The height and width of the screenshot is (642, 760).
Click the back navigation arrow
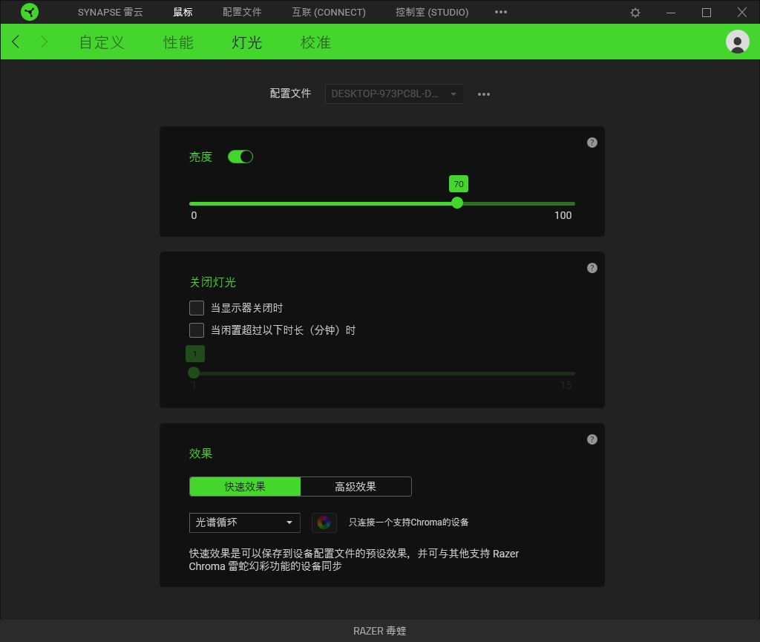click(x=16, y=42)
